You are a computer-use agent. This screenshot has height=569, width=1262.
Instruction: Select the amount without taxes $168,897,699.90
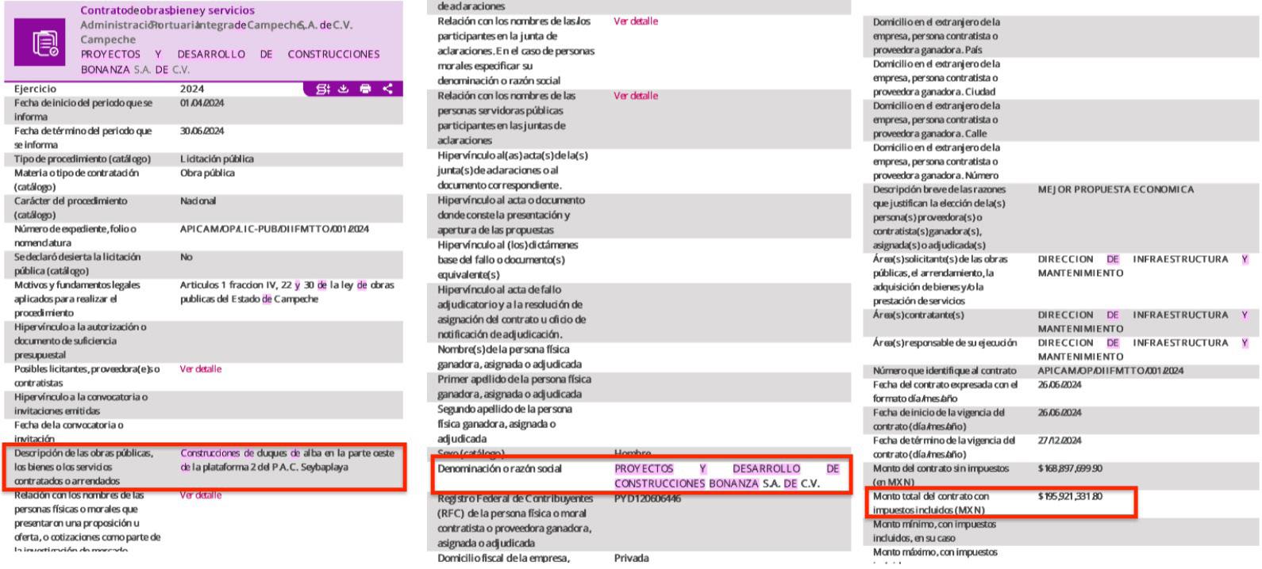tap(1070, 468)
